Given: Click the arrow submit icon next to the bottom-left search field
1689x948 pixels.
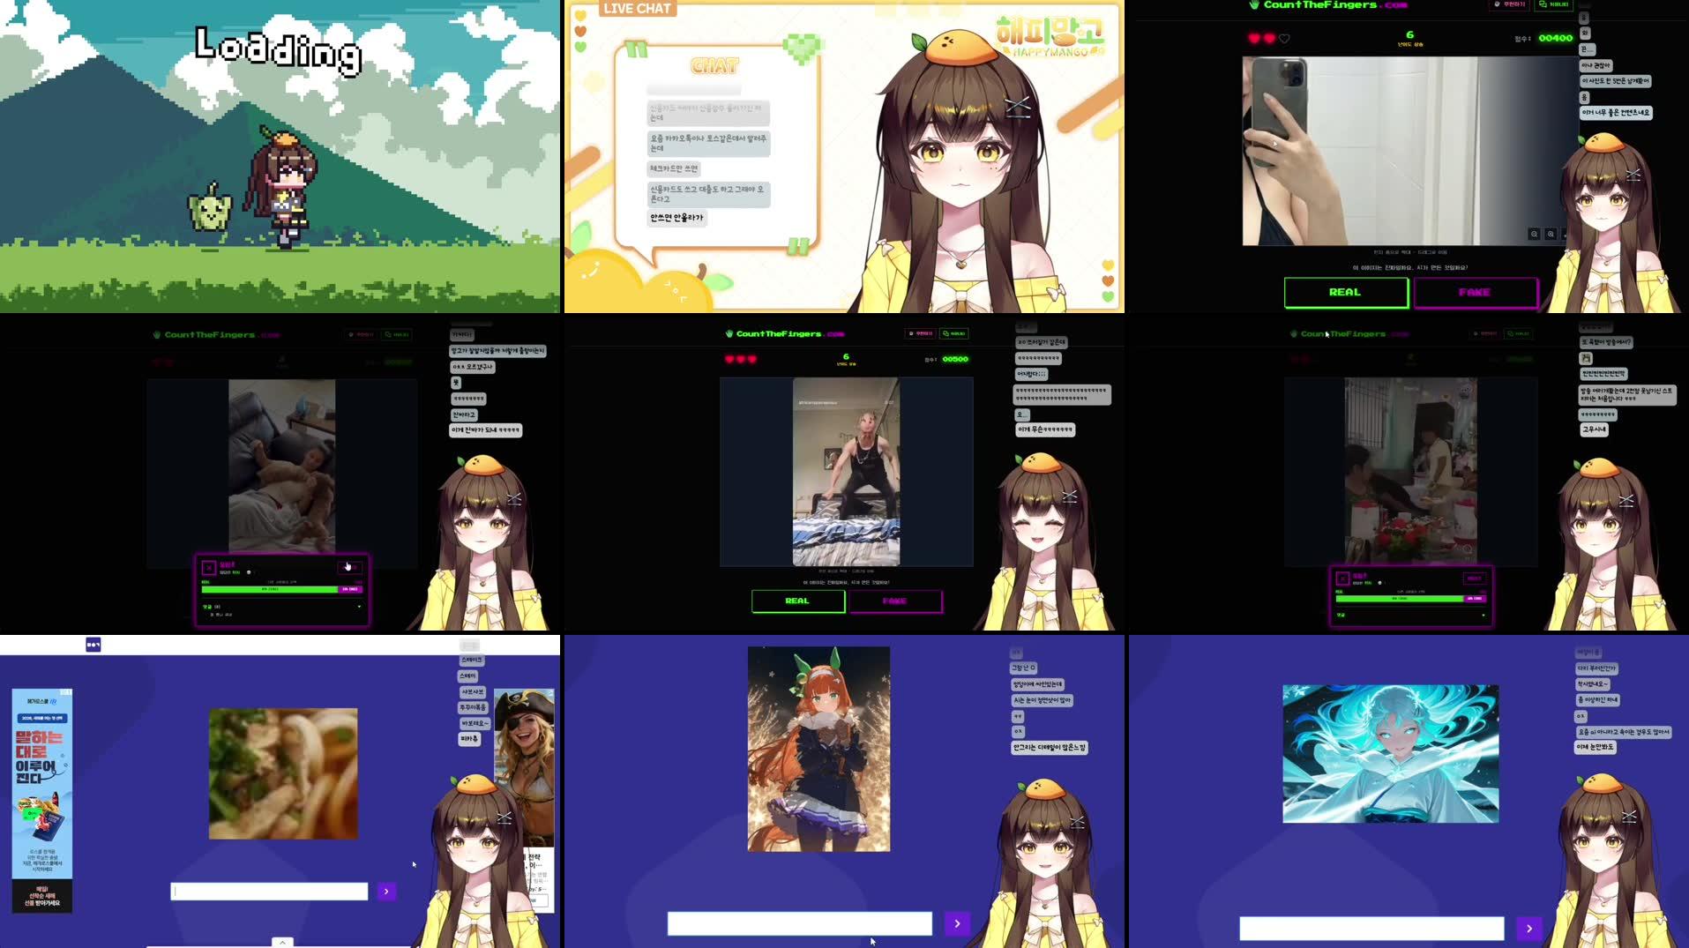Looking at the screenshot, I should pos(386,892).
